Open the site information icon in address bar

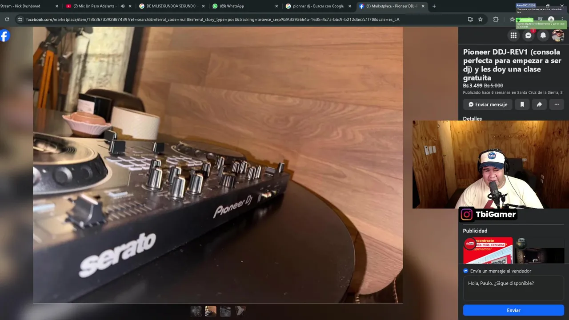20,20
